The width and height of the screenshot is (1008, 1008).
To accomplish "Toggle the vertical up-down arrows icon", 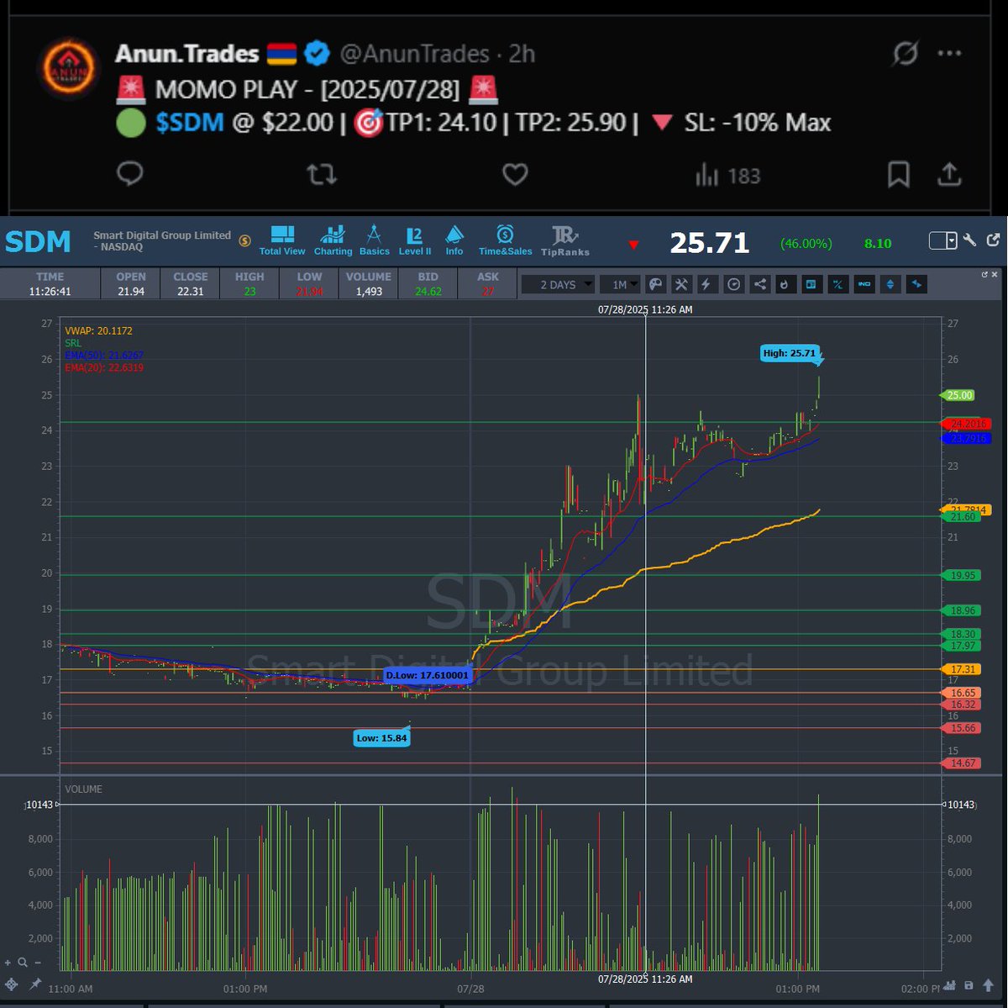I will pyautogui.click(x=890, y=285).
